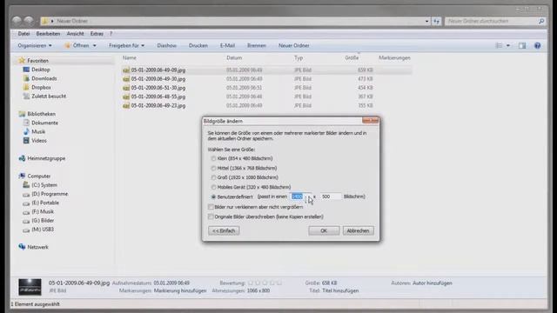Viewport: 557px width, 313px height.
Task: Select the Groß (1920 x 1080) radio option
Action: 213,177
